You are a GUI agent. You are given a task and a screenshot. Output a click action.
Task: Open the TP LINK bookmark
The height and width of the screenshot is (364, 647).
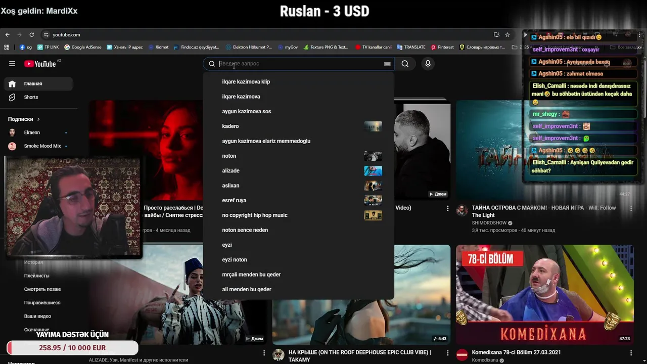coord(48,47)
